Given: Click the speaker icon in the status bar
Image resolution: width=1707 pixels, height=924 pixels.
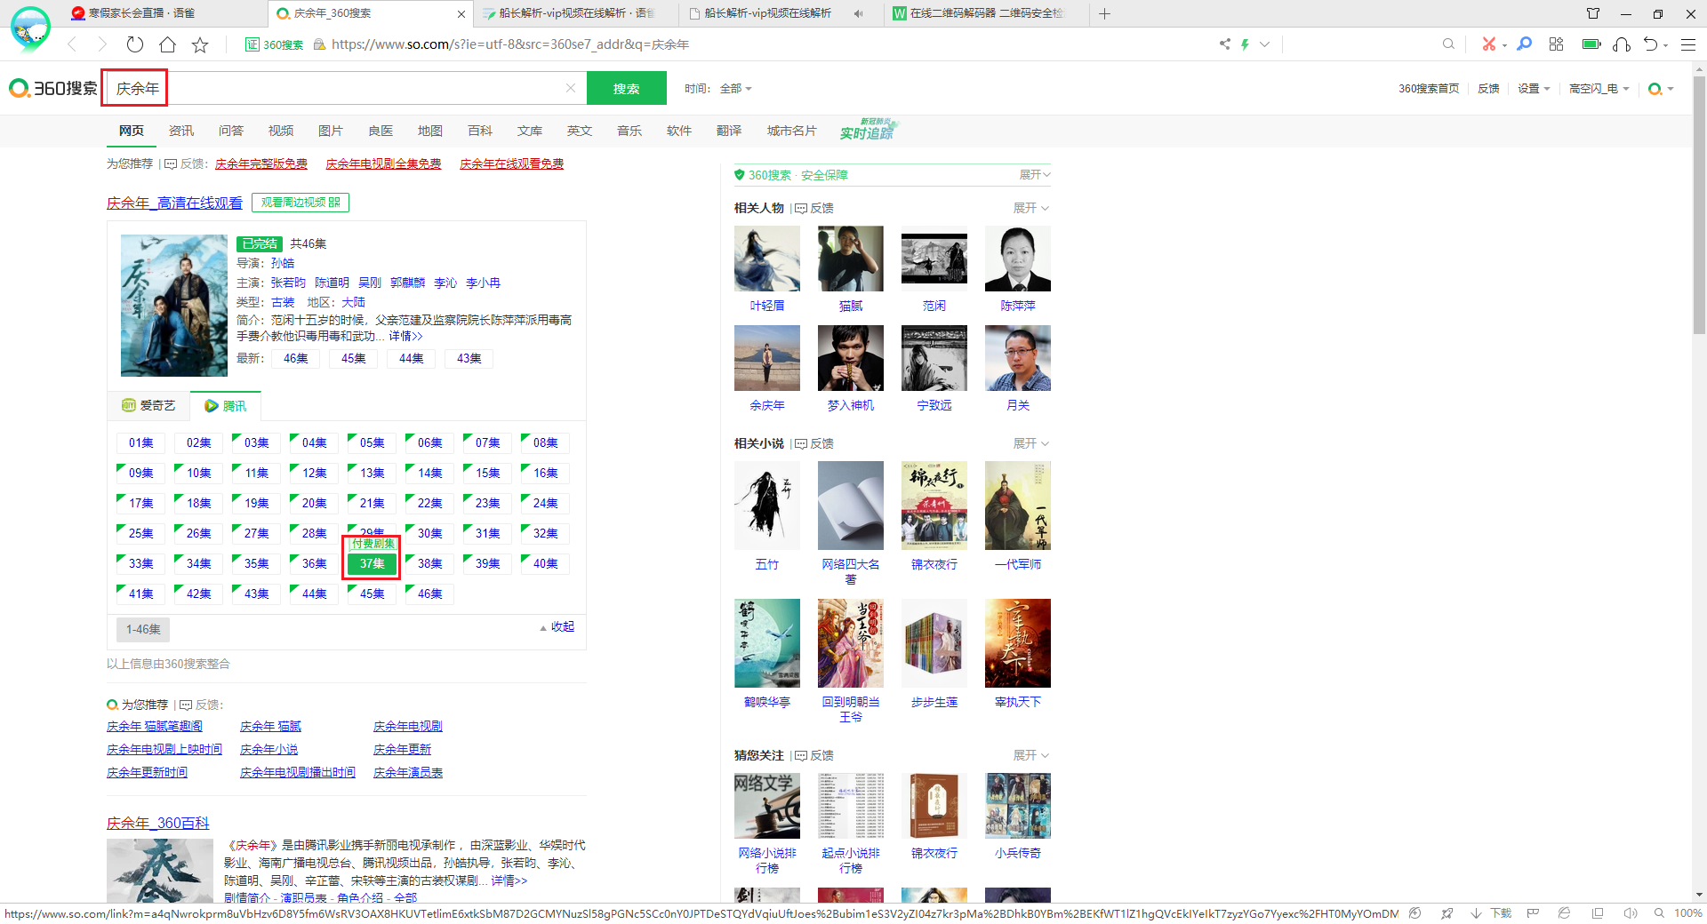Looking at the screenshot, I should click(1630, 913).
